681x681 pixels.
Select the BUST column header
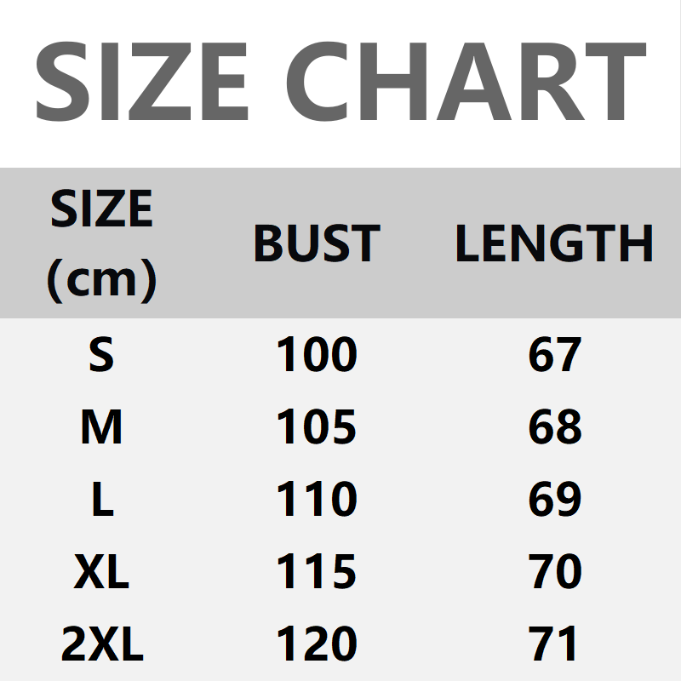pos(316,243)
